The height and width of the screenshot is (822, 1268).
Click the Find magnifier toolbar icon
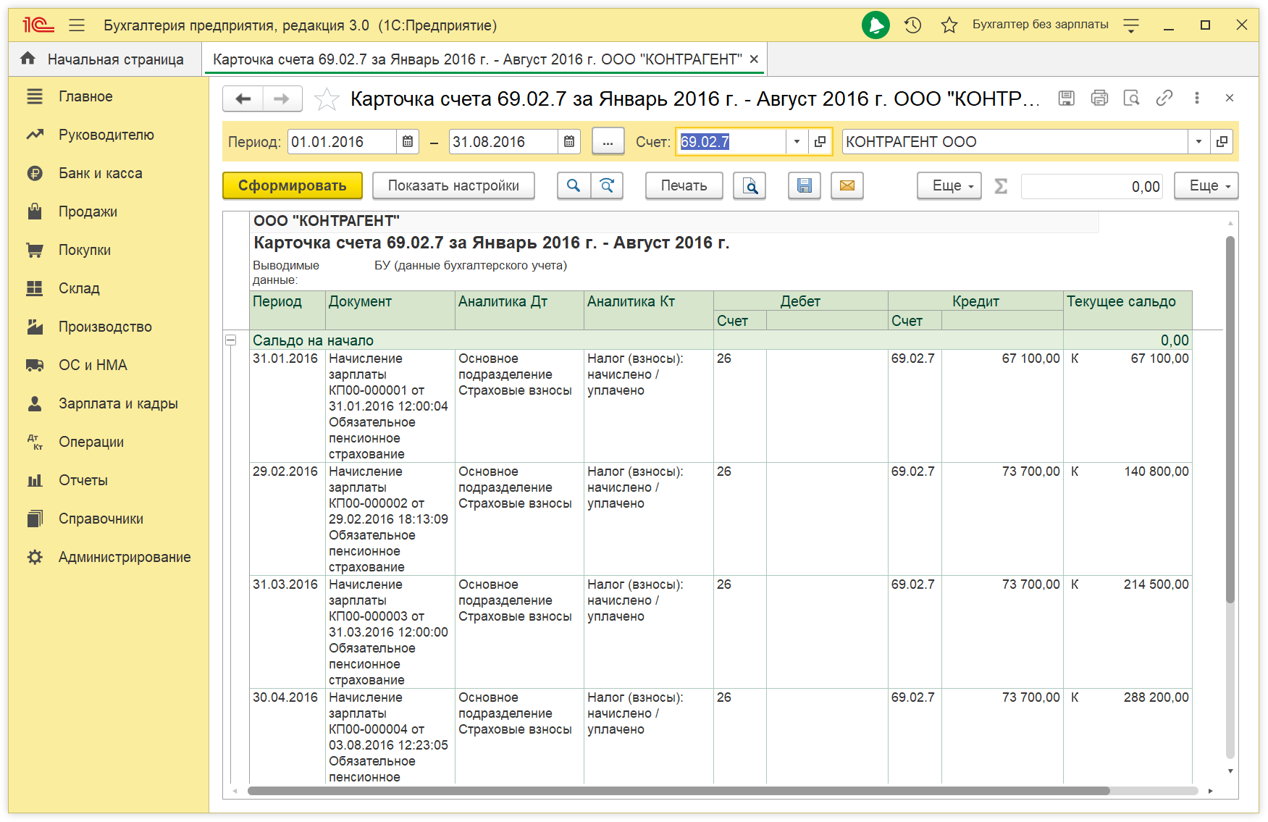[x=574, y=185]
